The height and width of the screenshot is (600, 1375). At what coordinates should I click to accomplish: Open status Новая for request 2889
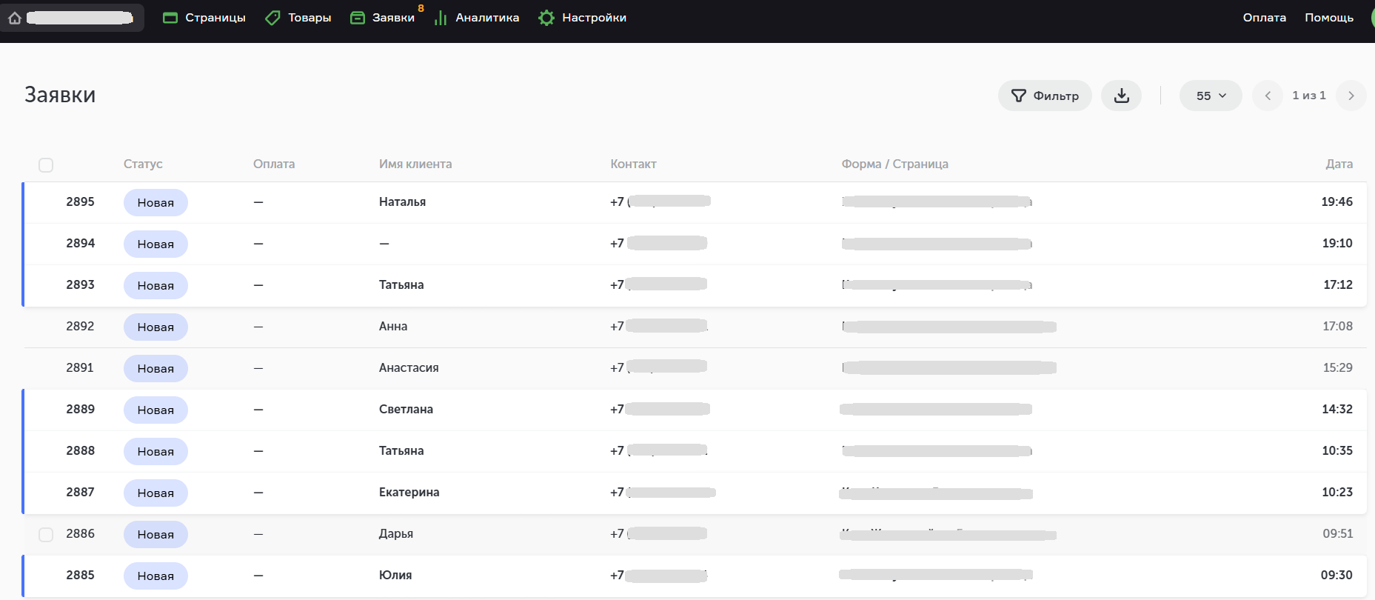tap(155, 410)
